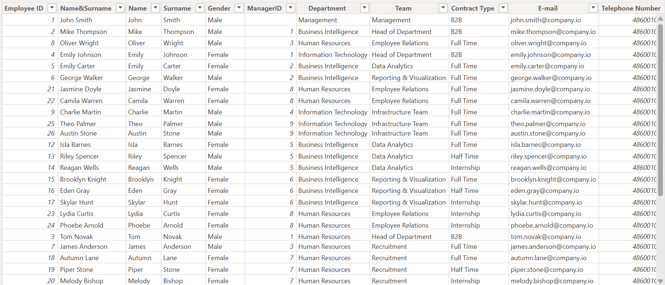Click the "Autumn Lane" full name cell
This screenshot has width=665, height=285.
pyautogui.click(x=92, y=258)
